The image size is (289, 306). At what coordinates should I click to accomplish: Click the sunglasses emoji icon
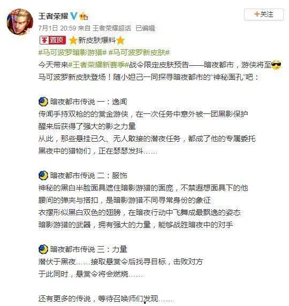pyautogui.click(x=276, y=65)
